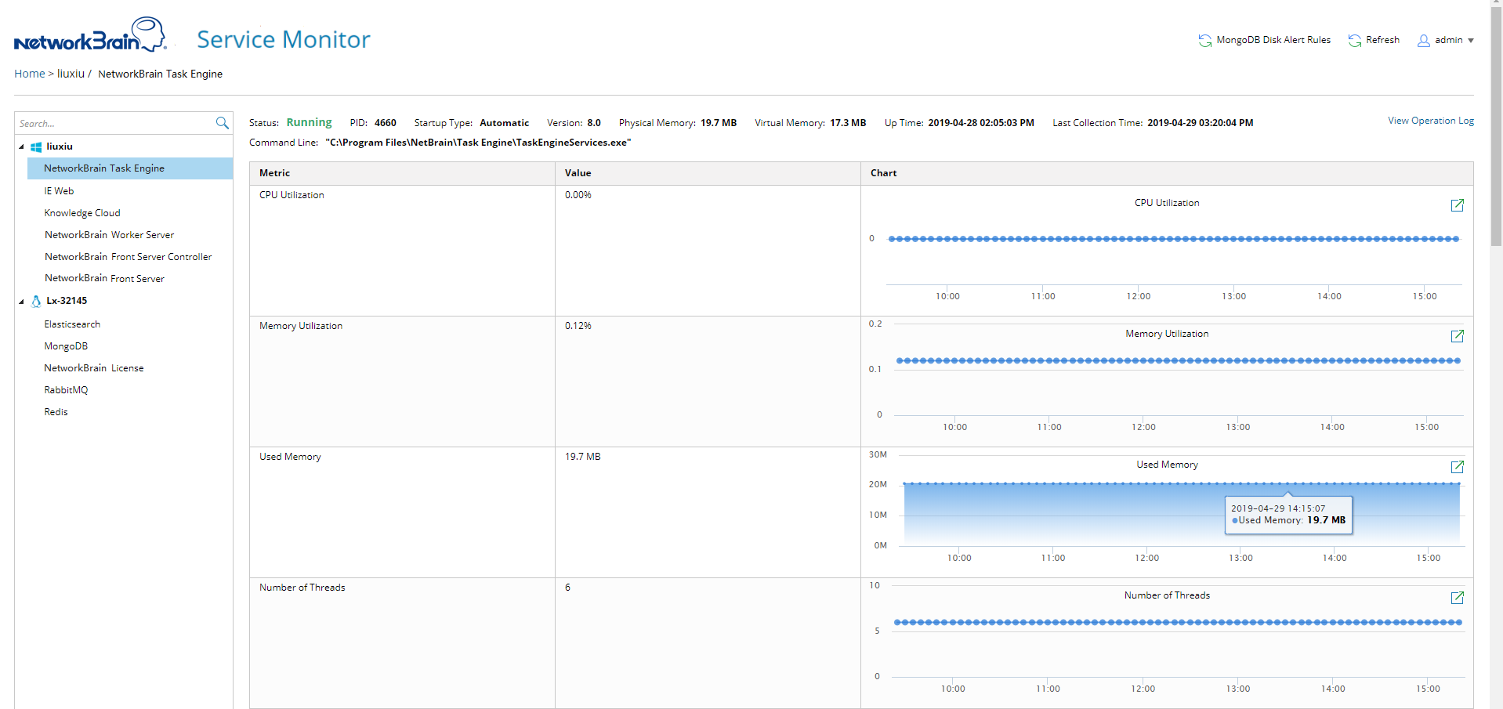Click the Refresh icon
Viewport: 1503px width, 709px height.
pos(1354,41)
